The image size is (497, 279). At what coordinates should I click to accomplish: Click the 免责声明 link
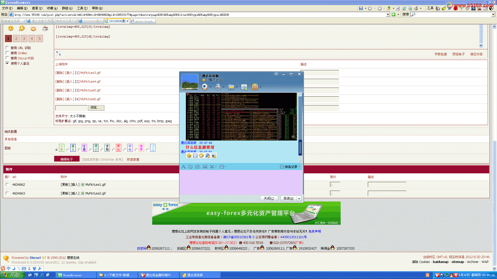315,231
